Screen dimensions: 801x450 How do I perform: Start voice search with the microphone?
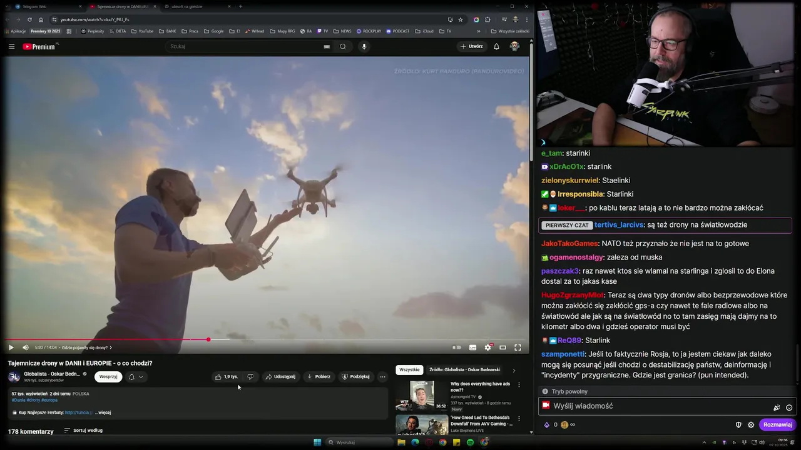pyautogui.click(x=364, y=46)
